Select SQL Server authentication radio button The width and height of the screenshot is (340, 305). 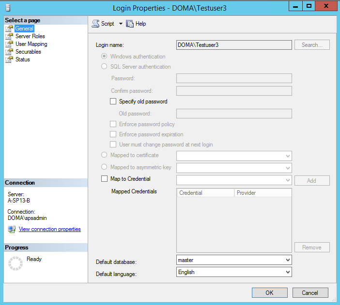[x=104, y=66]
